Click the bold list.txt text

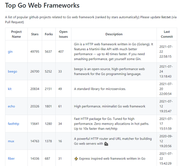[x=166, y=17]
